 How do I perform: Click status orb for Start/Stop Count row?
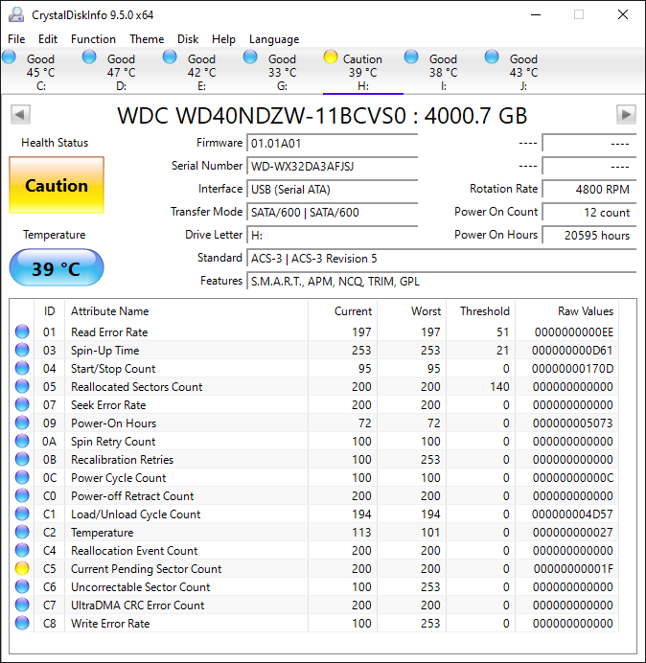tap(22, 368)
